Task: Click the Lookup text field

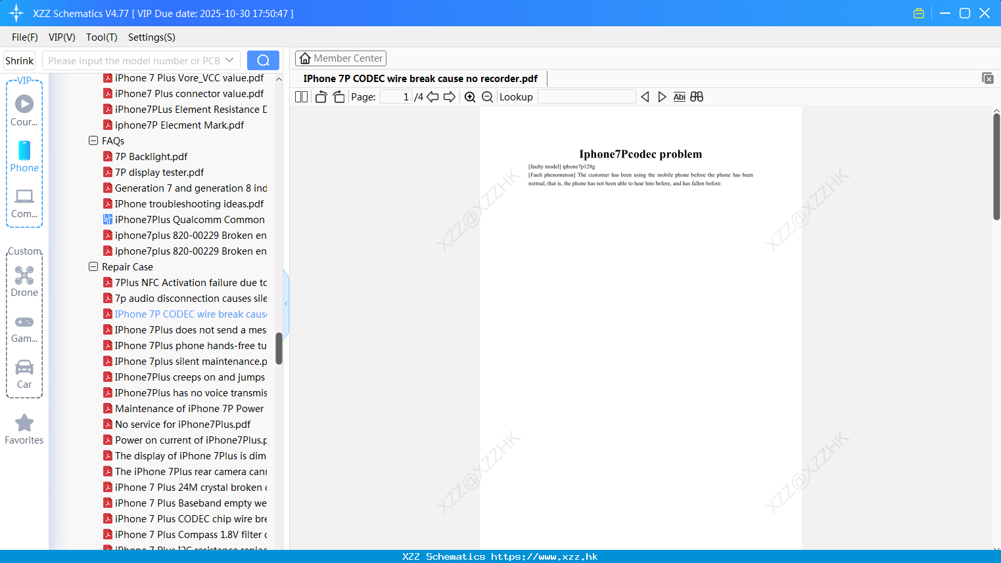Action: click(586, 96)
